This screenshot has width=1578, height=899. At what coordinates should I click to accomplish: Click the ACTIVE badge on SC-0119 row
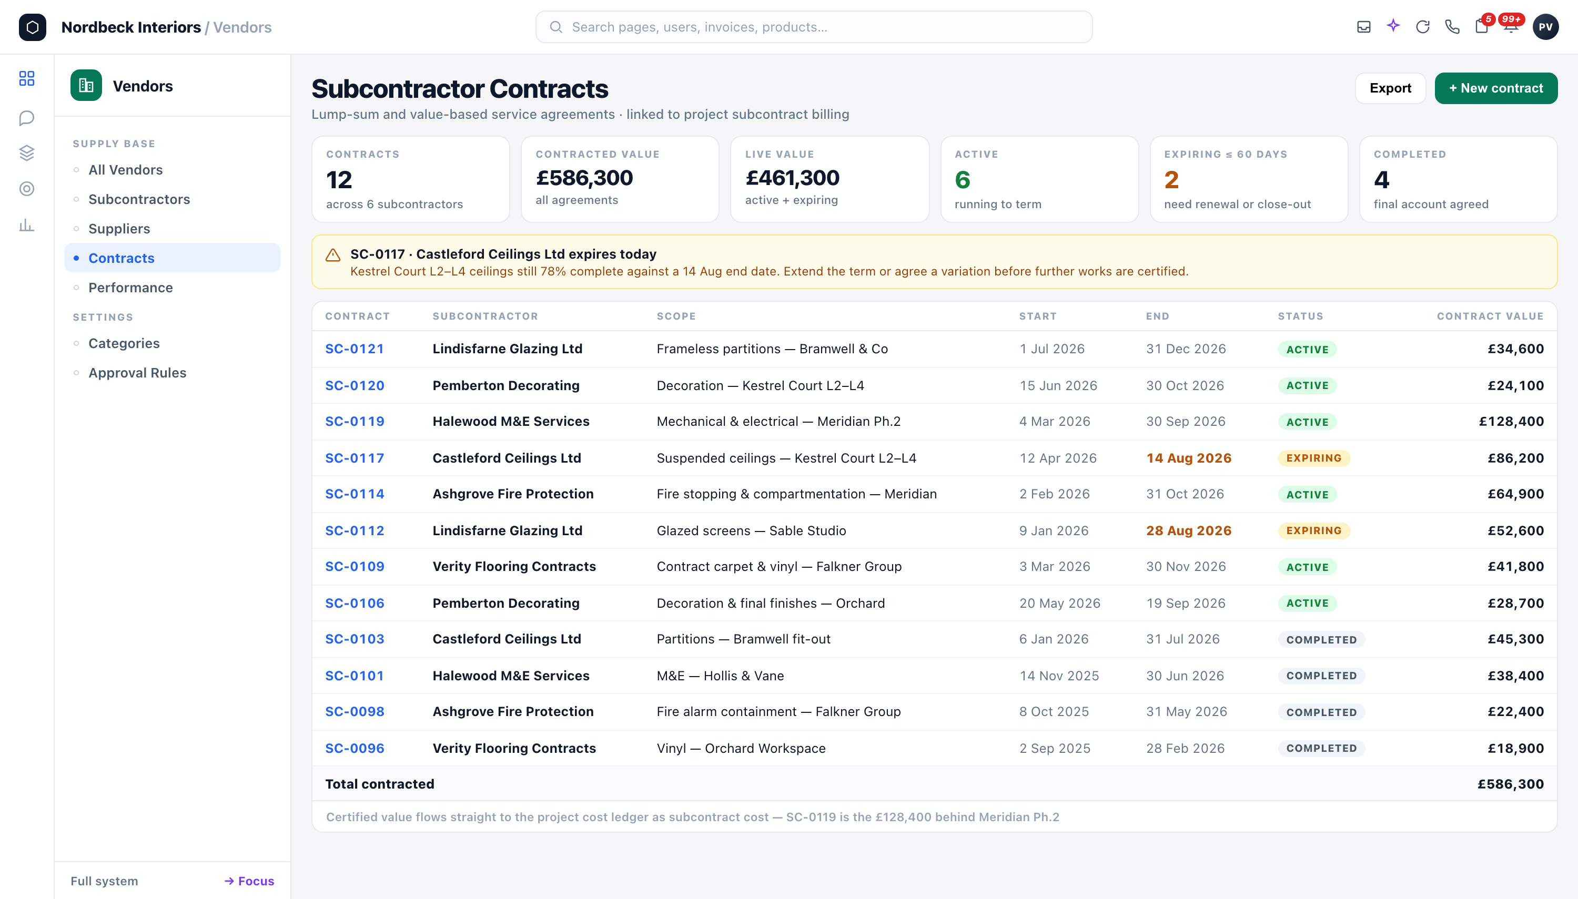1307,422
